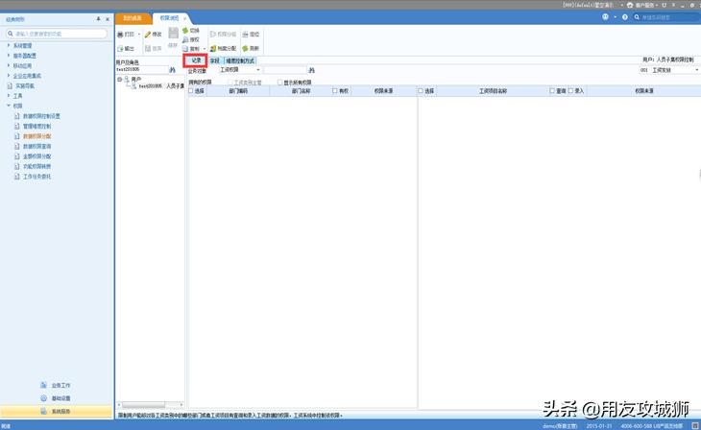Expand the 系统管理 tree node
The width and height of the screenshot is (701, 430).
[x=8, y=46]
